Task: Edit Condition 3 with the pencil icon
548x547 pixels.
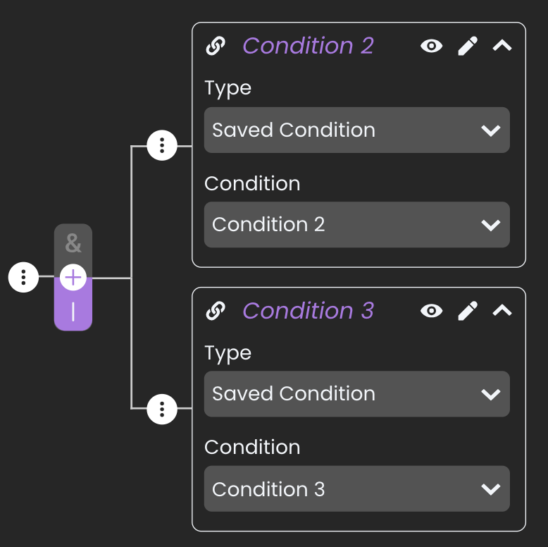Action: (468, 311)
